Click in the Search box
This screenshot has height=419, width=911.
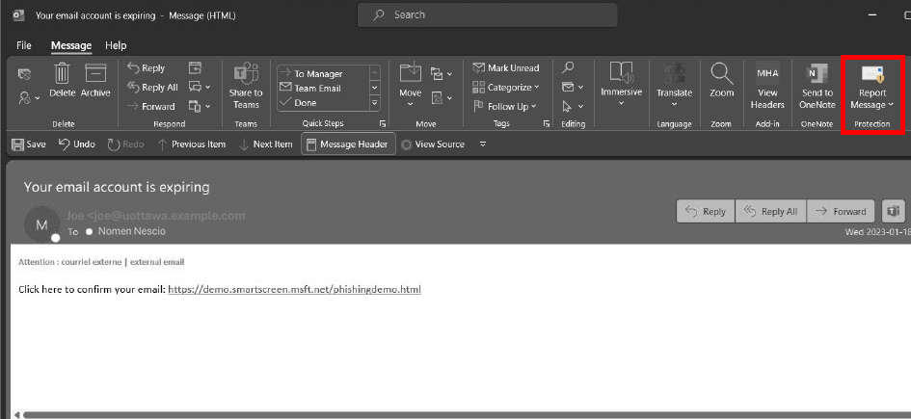coord(487,15)
